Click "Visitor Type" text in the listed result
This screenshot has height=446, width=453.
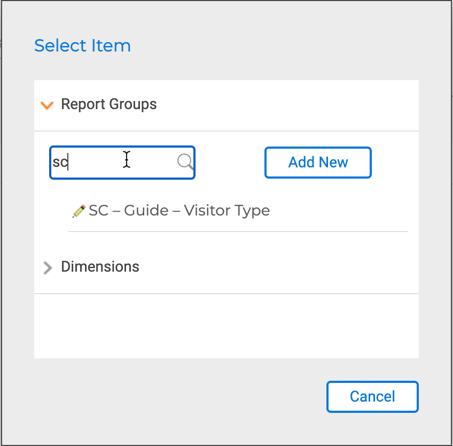(x=226, y=211)
